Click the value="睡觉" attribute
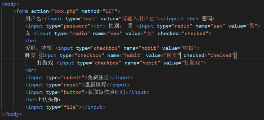The height and width of the screenshot is (120, 264). (163, 55)
